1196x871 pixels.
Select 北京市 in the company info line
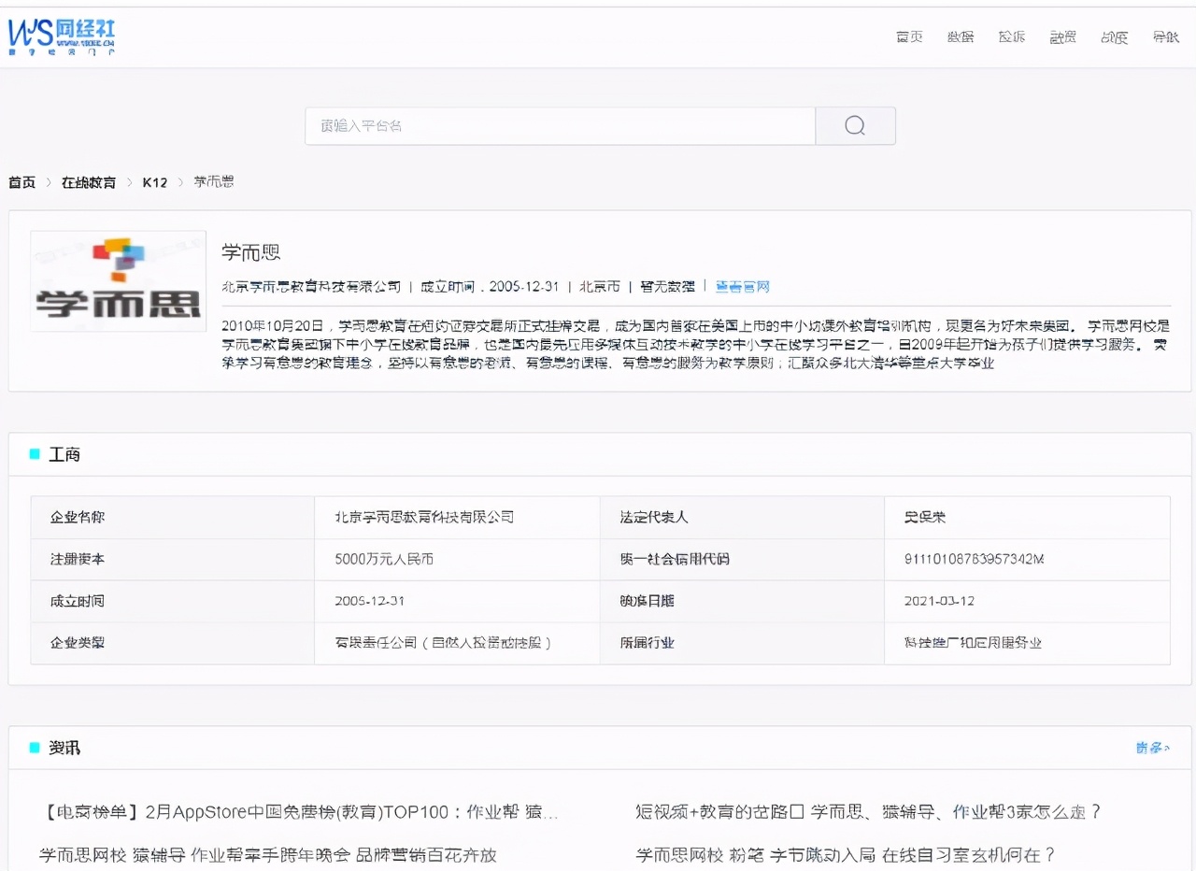point(600,287)
